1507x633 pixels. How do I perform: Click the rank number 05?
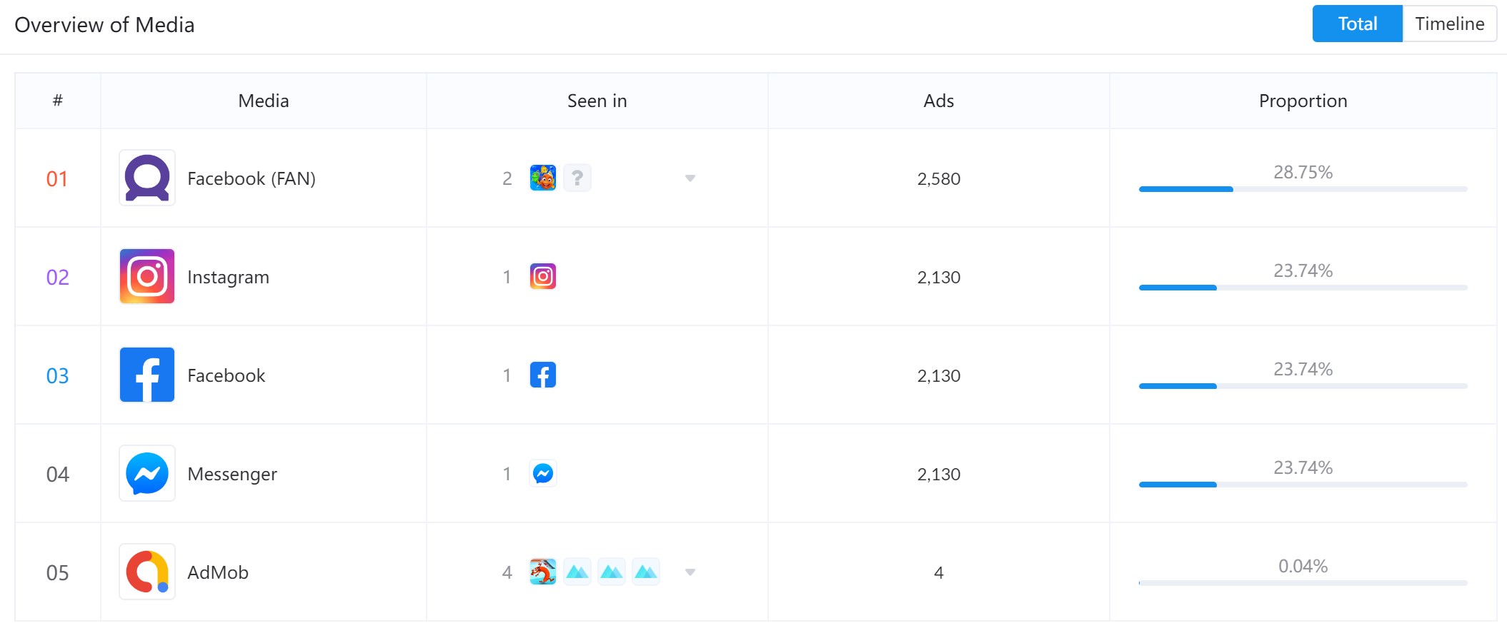pos(57,572)
